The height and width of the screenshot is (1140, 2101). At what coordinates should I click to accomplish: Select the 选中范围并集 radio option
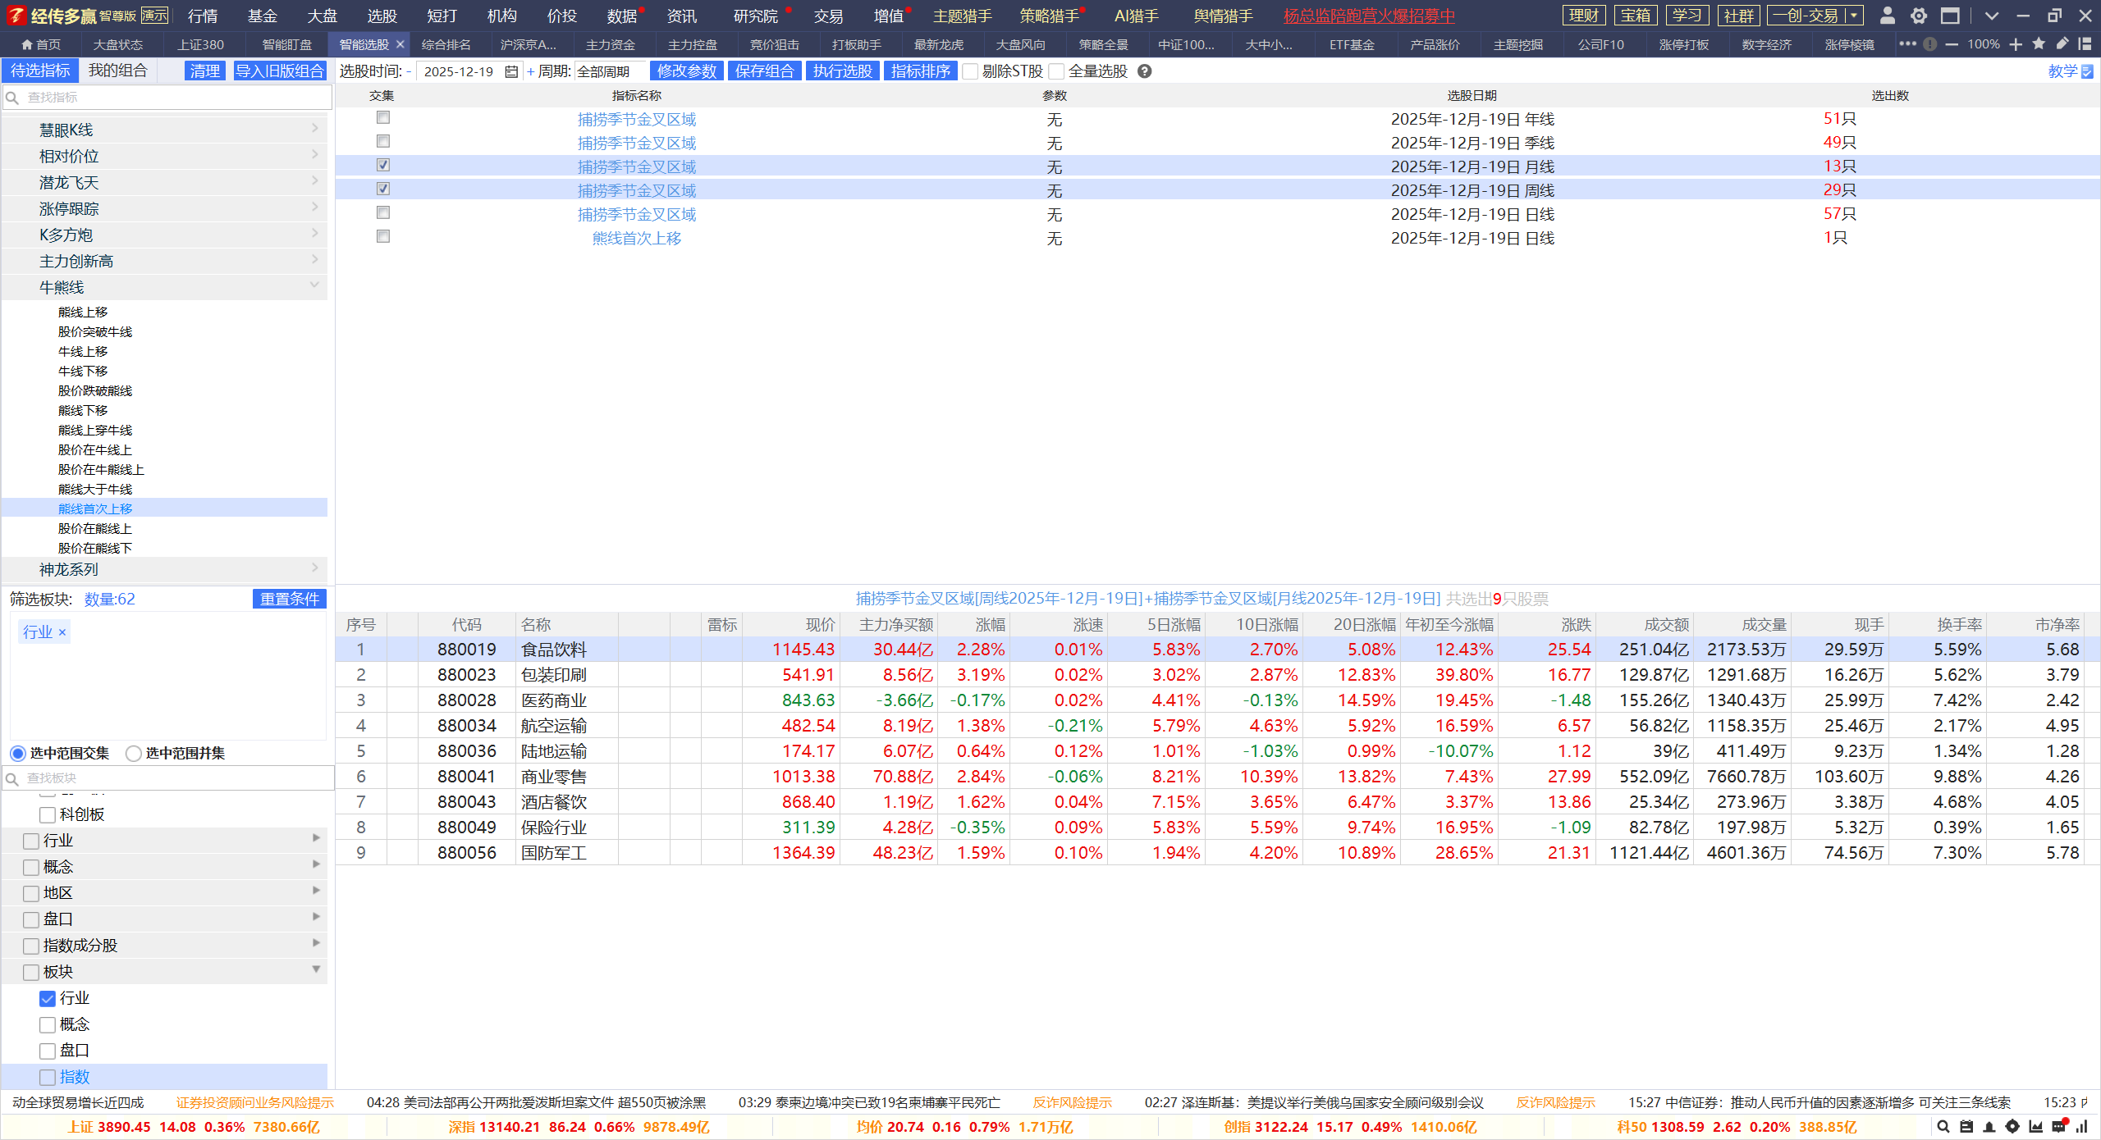(134, 753)
